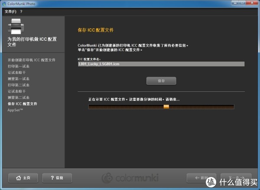Select step 保存 ICC 配置文件

click(23, 104)
